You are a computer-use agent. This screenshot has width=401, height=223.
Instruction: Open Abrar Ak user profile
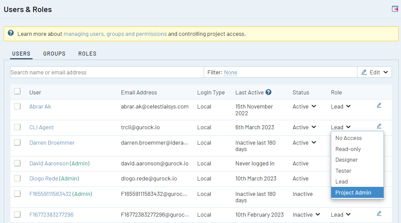point(40,106)
